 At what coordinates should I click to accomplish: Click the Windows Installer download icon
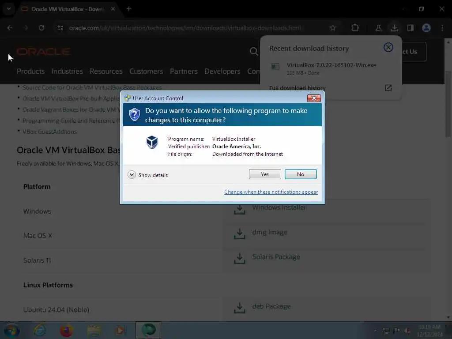pos(240,210)
